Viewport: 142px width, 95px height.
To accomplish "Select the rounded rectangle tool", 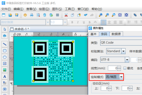I will point(5,51).
